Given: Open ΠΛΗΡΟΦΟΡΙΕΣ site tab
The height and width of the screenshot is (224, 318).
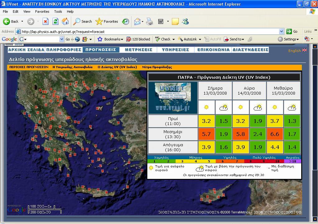Looking at the screenshot, I should point(64,50).
